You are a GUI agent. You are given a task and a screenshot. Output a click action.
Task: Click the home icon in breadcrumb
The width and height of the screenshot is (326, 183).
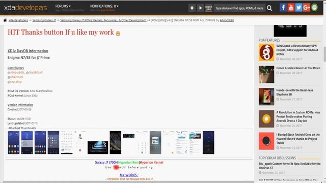click(x=5, y=20)
